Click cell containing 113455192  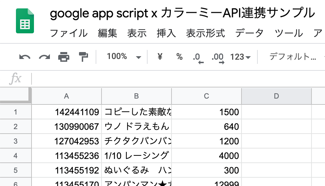[x=67, y=170]
